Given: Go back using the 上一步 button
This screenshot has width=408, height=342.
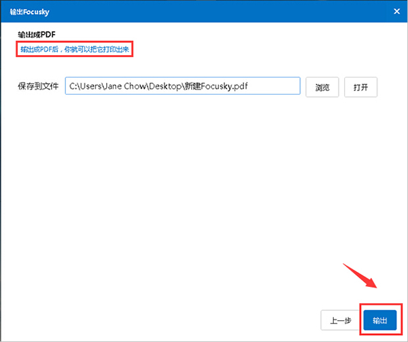Looking at the screenshot, I should (339, 320).
